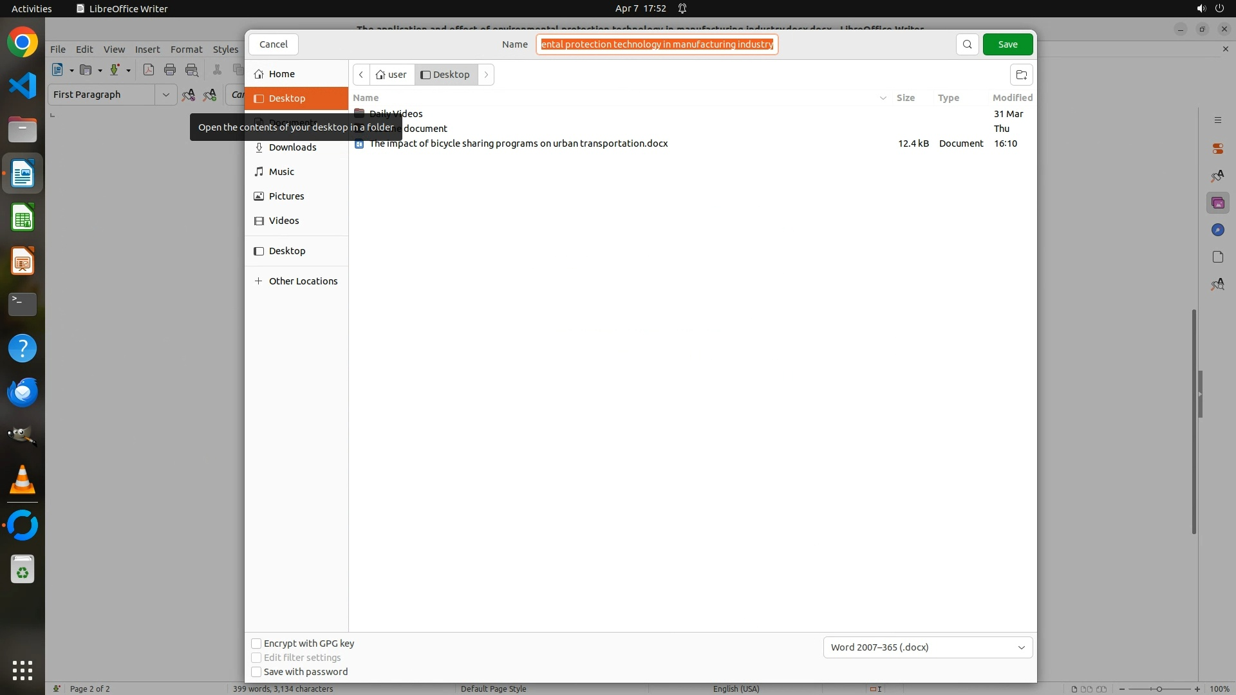Expand the First Paragraph style dropdown arrow
Viewport: 1236px width, 695px height.
coord(165,95)
